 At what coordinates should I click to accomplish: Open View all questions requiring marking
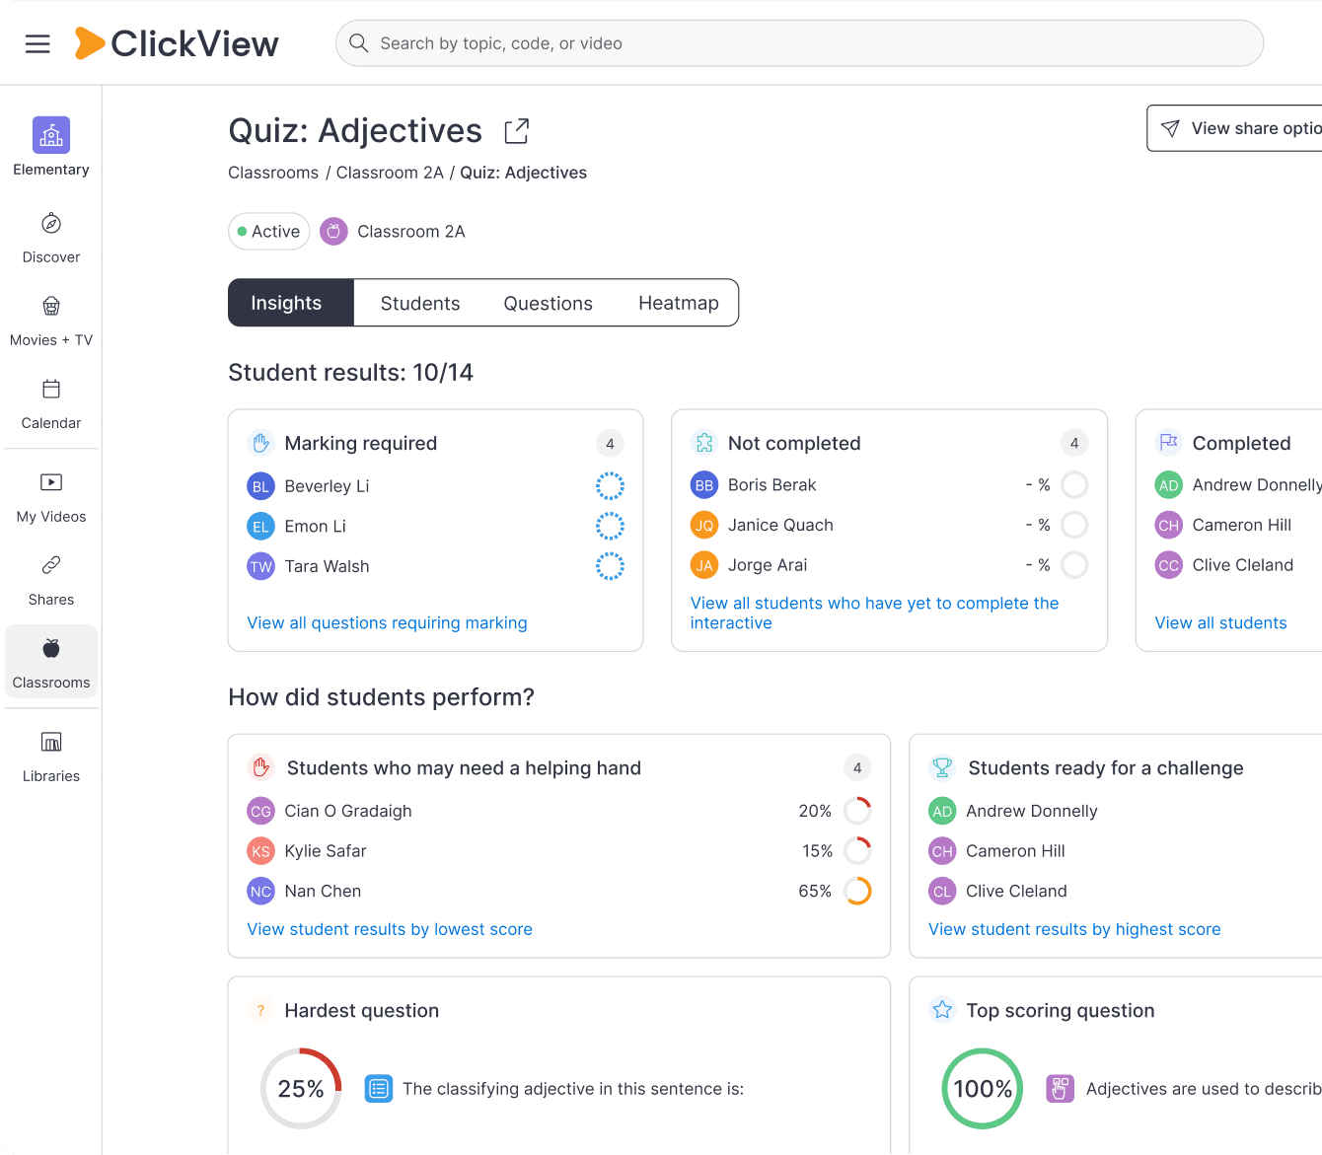pyautogui.click(x=388, y=623)
